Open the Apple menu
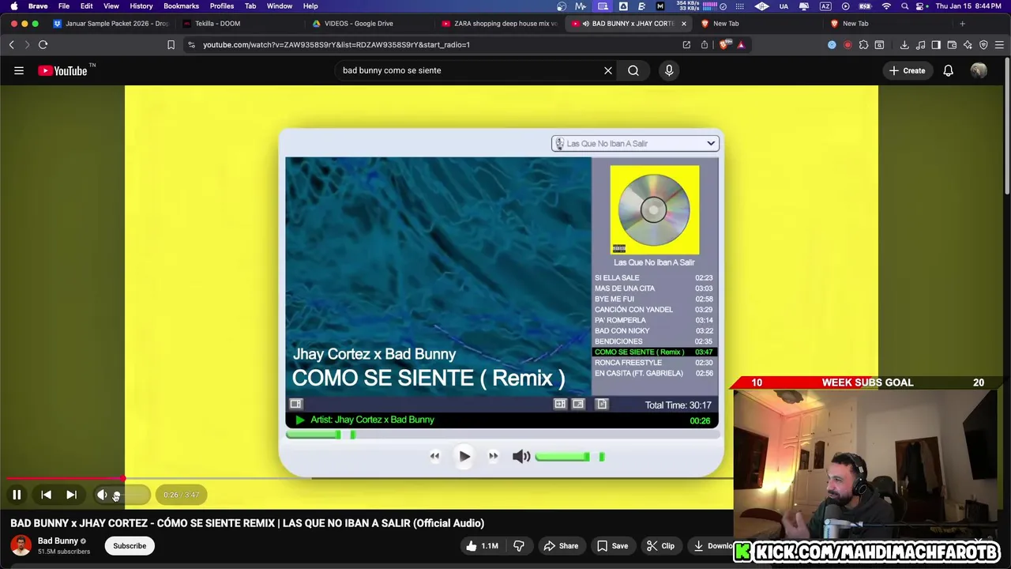This screenshot has width=1011, height=569. coord(13,6)
